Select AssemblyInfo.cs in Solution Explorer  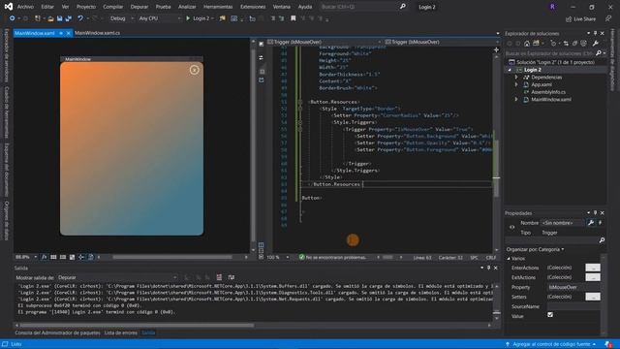click(548, 92)
